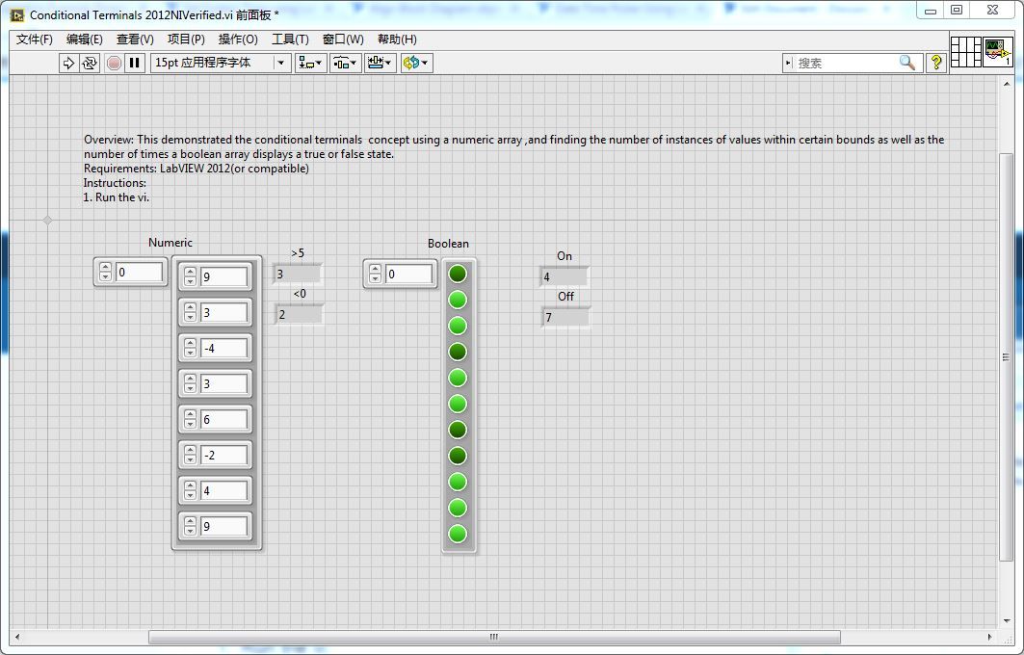Click the search text field

[x=846, y=63]
